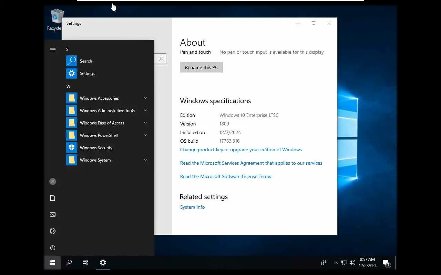Click the Windows specifications heading
The height and width of the screenshot is (275, 441).
(215, 101)
